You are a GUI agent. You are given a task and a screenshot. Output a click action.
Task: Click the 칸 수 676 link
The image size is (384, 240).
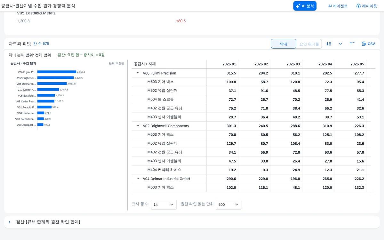[41, 44]
